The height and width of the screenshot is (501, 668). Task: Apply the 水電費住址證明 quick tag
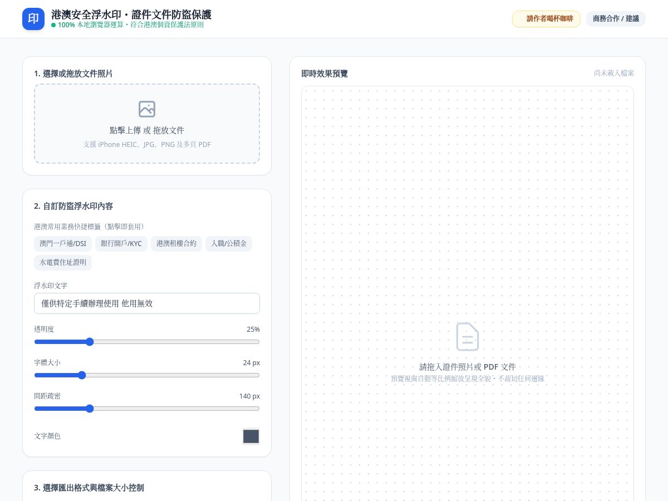point(63,263)
